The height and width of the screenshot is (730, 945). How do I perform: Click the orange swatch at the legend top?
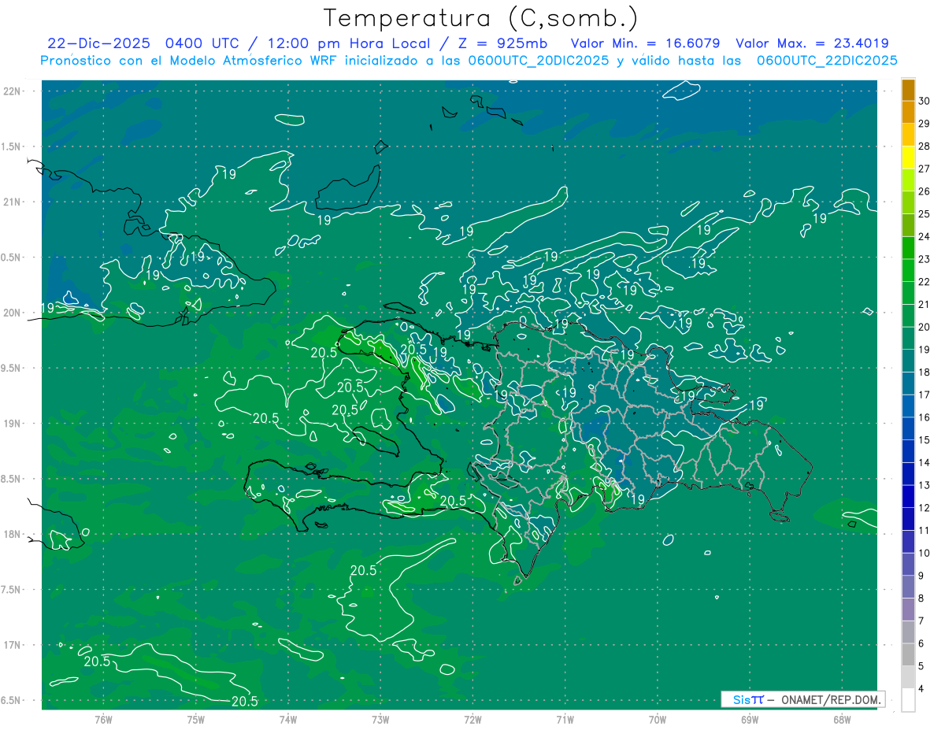click(x=909, y=90)
